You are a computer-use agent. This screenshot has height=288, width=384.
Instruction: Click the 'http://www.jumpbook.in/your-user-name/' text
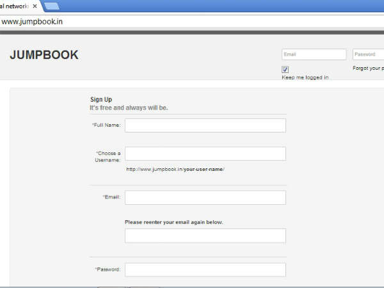point(175,169)
